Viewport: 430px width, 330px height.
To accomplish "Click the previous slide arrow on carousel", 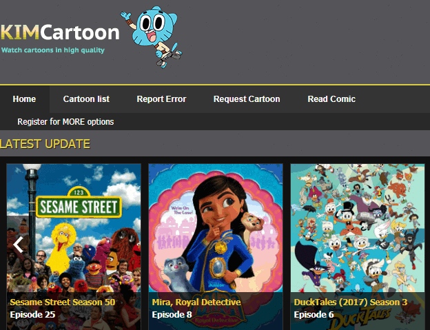I will pos(19,244).
